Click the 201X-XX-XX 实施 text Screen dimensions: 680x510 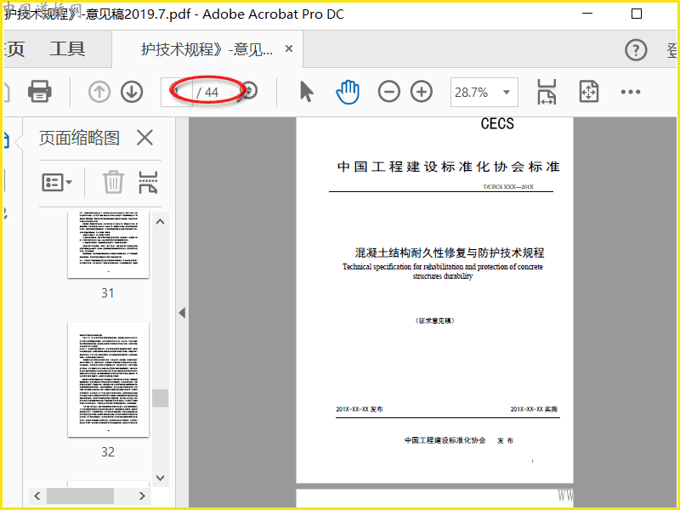(534, 409)
